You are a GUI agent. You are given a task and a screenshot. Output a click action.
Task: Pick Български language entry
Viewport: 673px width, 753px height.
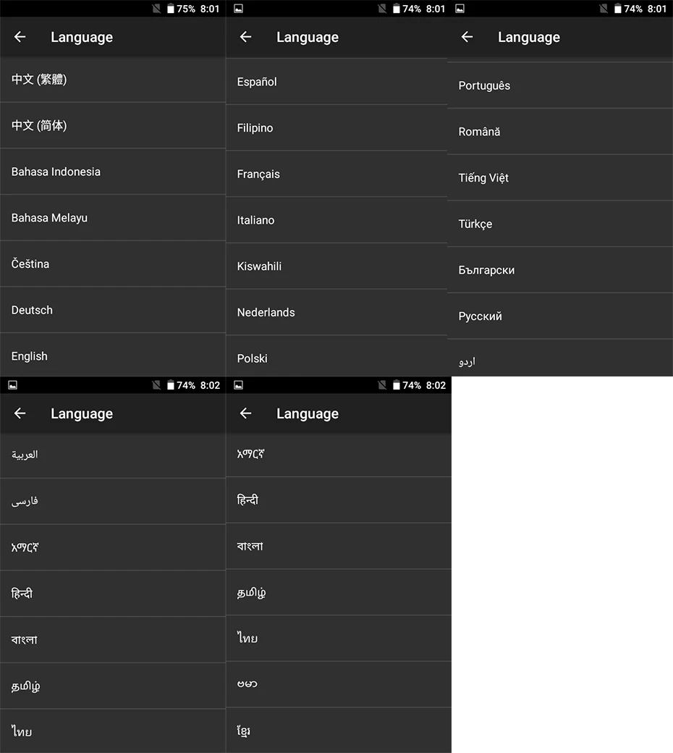tap(560, 270)
